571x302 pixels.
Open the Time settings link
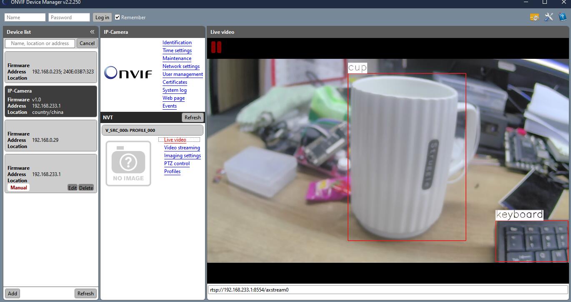[x=177, y=50]
